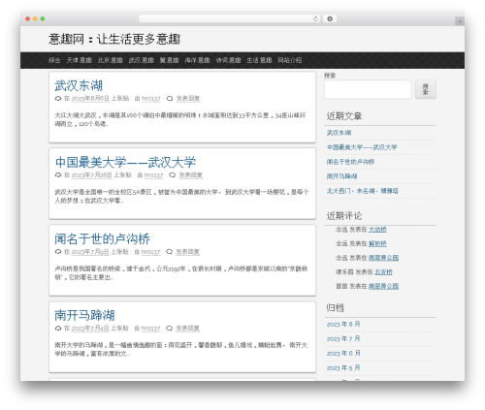Screen dimensions: 485x410
Task: Click the 2023年7月4日 date link
Action: pyautogui.click(x=90, y=329)
